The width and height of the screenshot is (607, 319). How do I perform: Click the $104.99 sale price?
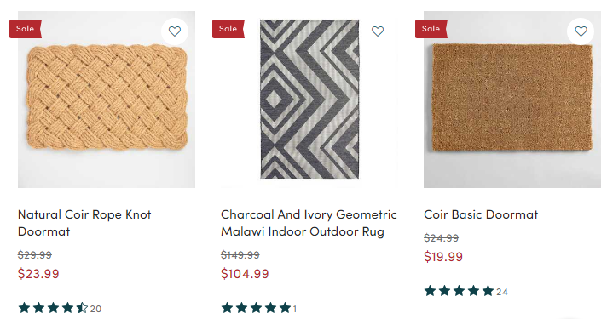pos(245,274)
